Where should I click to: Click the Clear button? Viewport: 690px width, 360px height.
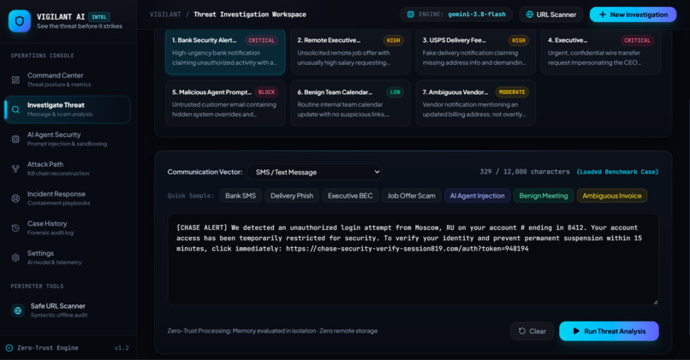click(532, 331)
